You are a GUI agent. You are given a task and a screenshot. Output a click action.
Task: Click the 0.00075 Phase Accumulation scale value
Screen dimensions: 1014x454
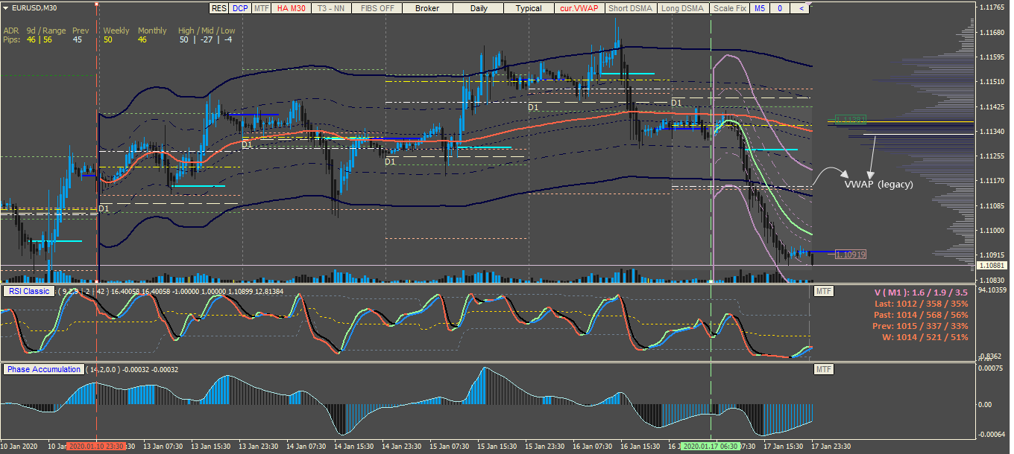pos(991,368)
